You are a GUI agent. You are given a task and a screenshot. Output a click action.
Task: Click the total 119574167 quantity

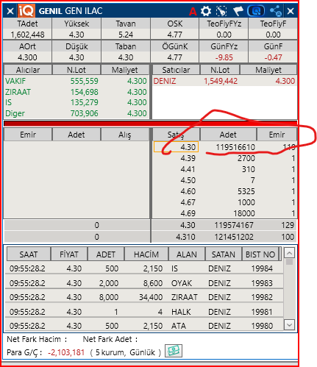pos(234,225)
